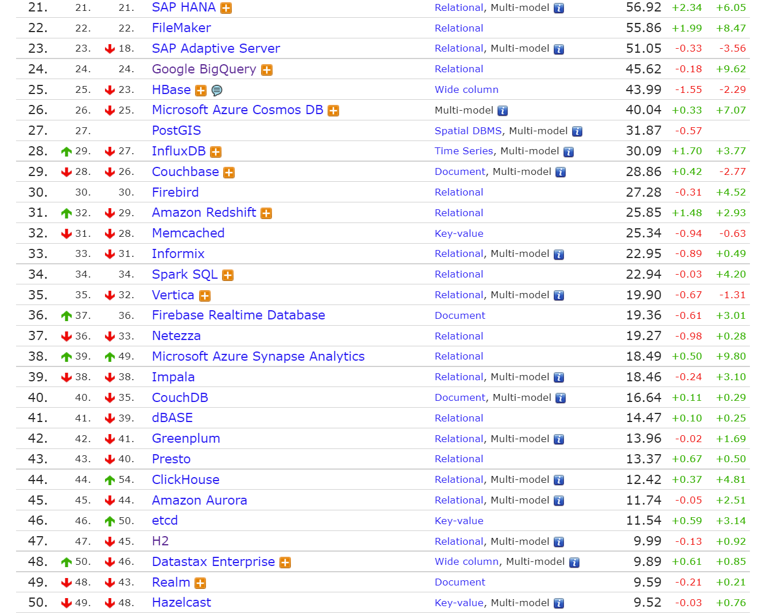The image size is (766, 613).
Task: Open the FileMaker link
Action: coord(181,28)
